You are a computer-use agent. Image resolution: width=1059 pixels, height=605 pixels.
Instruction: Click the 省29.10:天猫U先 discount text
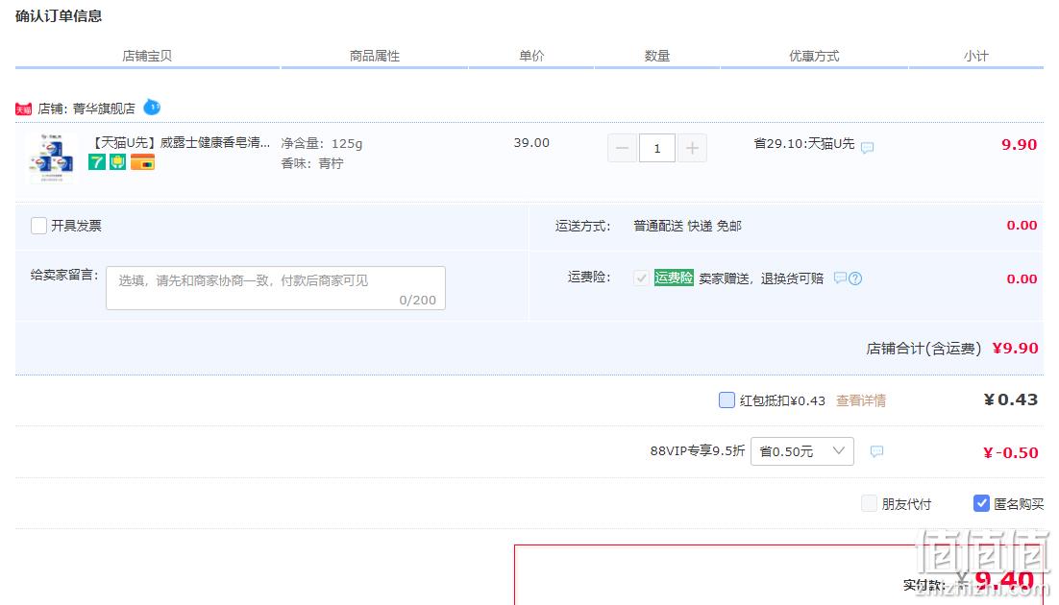804,143
